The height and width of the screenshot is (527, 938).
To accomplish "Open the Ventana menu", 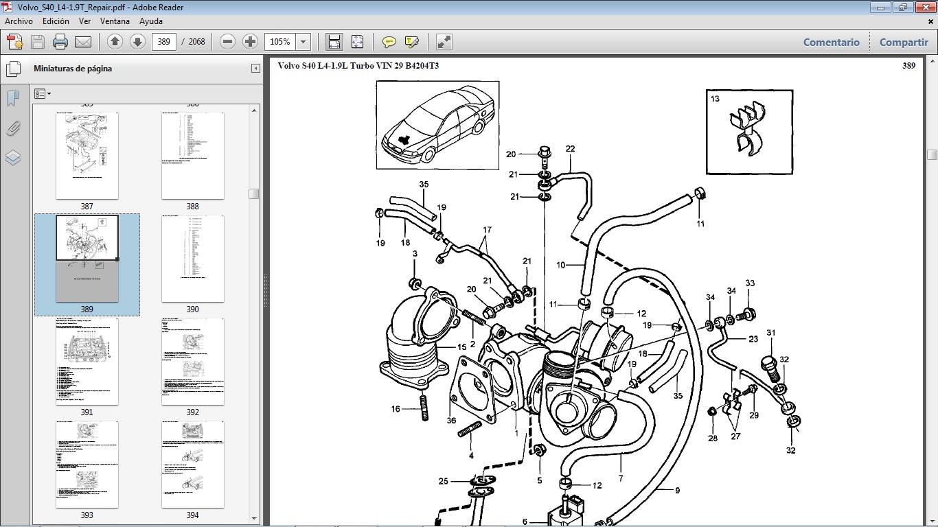I will (115, 21).
